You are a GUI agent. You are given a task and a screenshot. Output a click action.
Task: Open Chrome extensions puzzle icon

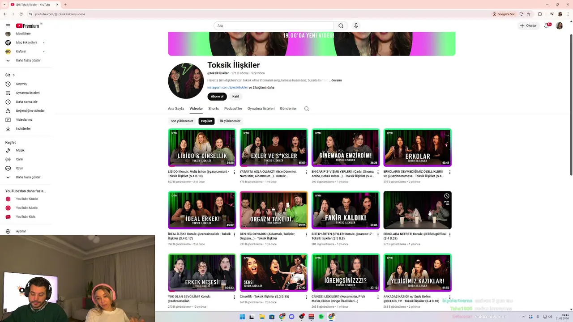(x=540, y=14)
